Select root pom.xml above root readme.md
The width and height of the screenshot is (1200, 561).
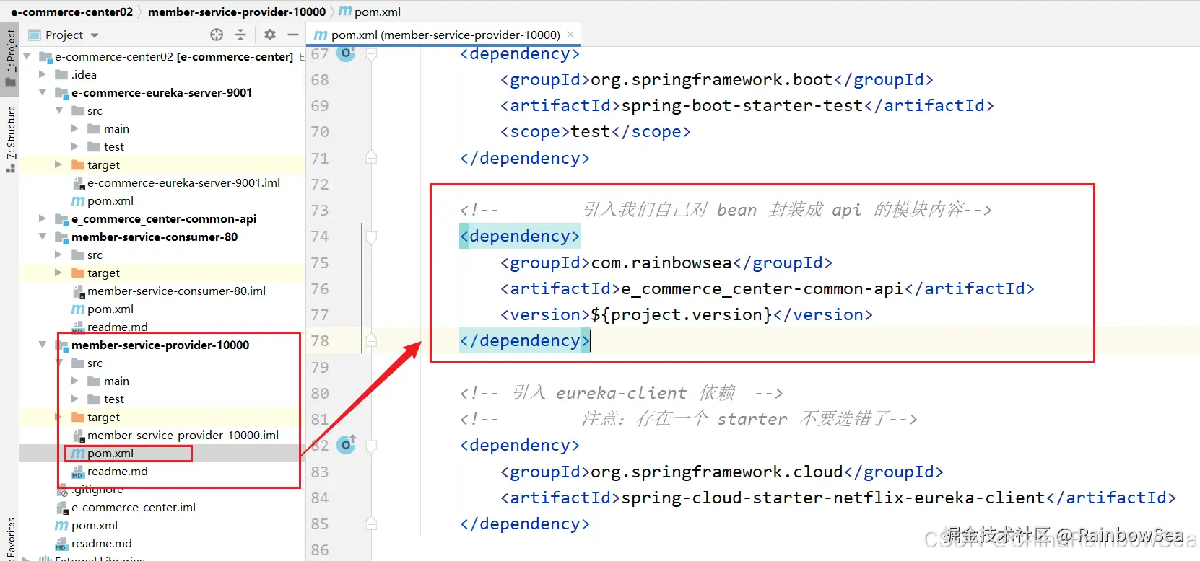tap(95, 525)
